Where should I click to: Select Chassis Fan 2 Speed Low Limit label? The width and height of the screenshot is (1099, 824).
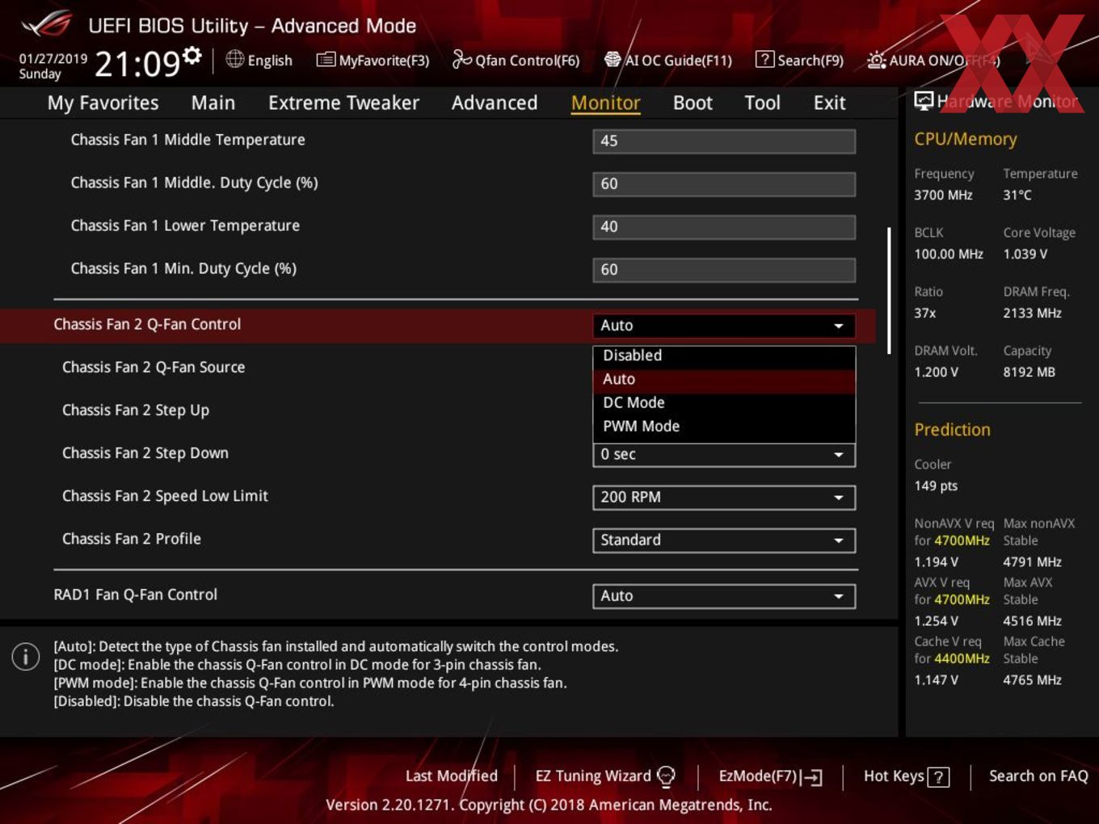165,495
